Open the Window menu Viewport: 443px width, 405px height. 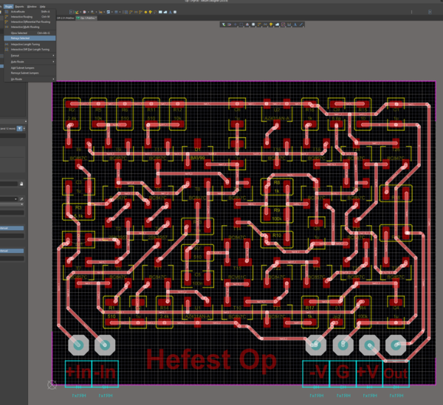(32, 7)
